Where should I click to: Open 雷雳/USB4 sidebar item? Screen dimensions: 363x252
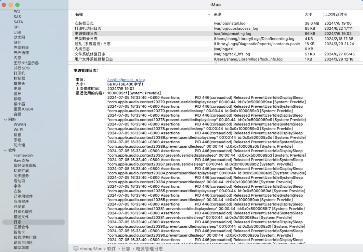coord(23,109)
